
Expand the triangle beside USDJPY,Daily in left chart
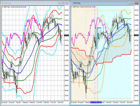(3, 7)
